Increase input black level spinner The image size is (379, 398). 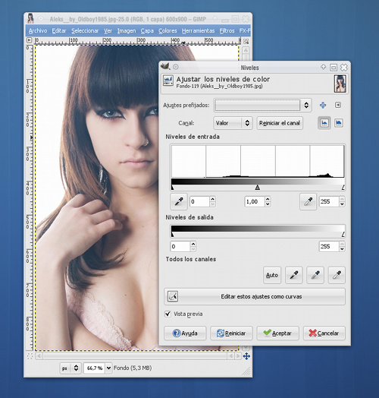(212, 199)
